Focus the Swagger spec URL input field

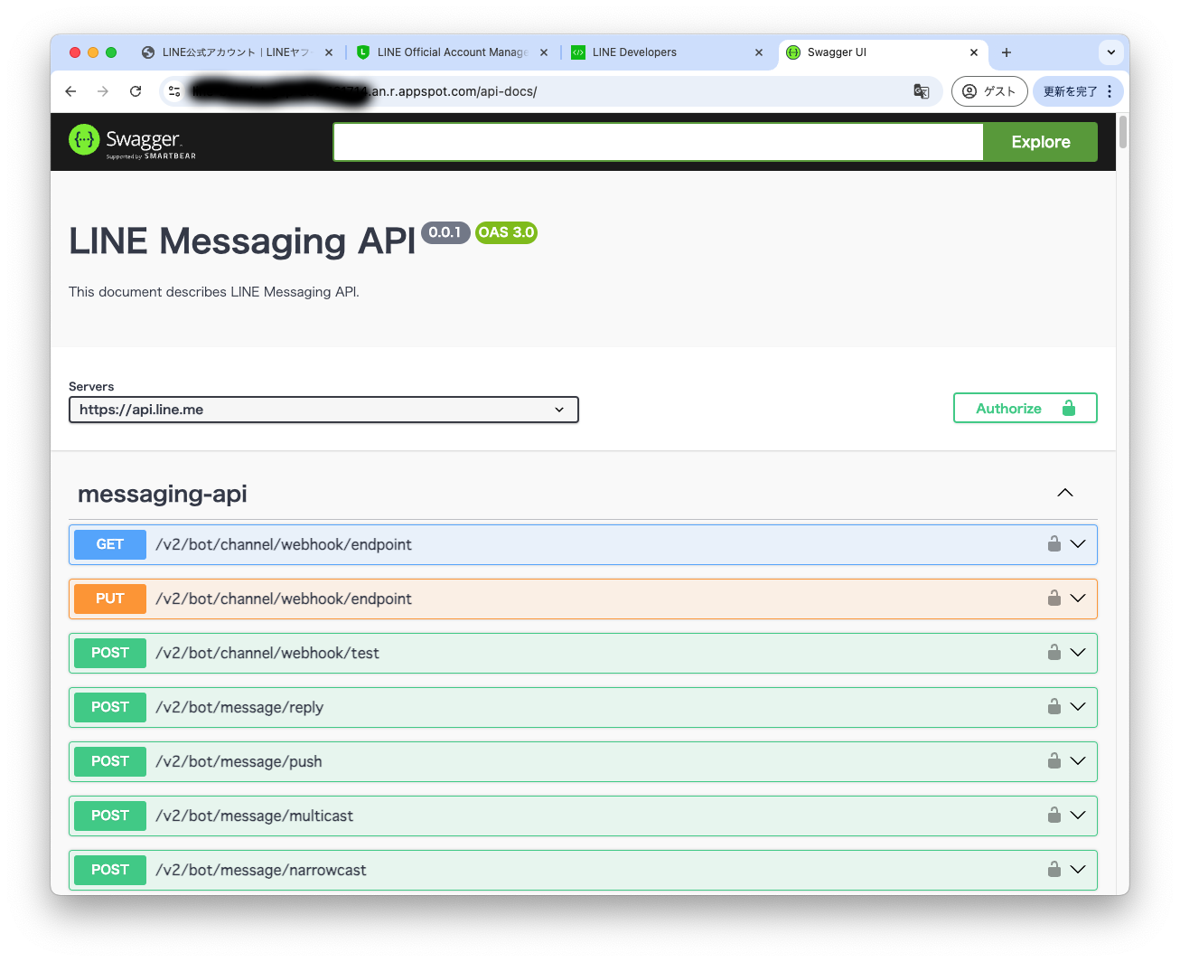pyautogui.click(x=658, y=142)
